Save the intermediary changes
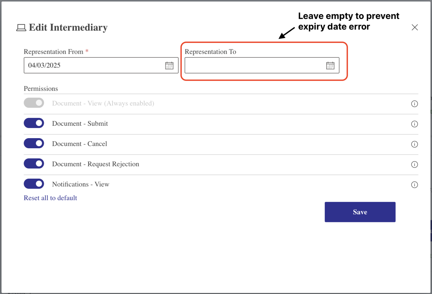Viewport: 432px width, 294px height. [x=360, y=212]
